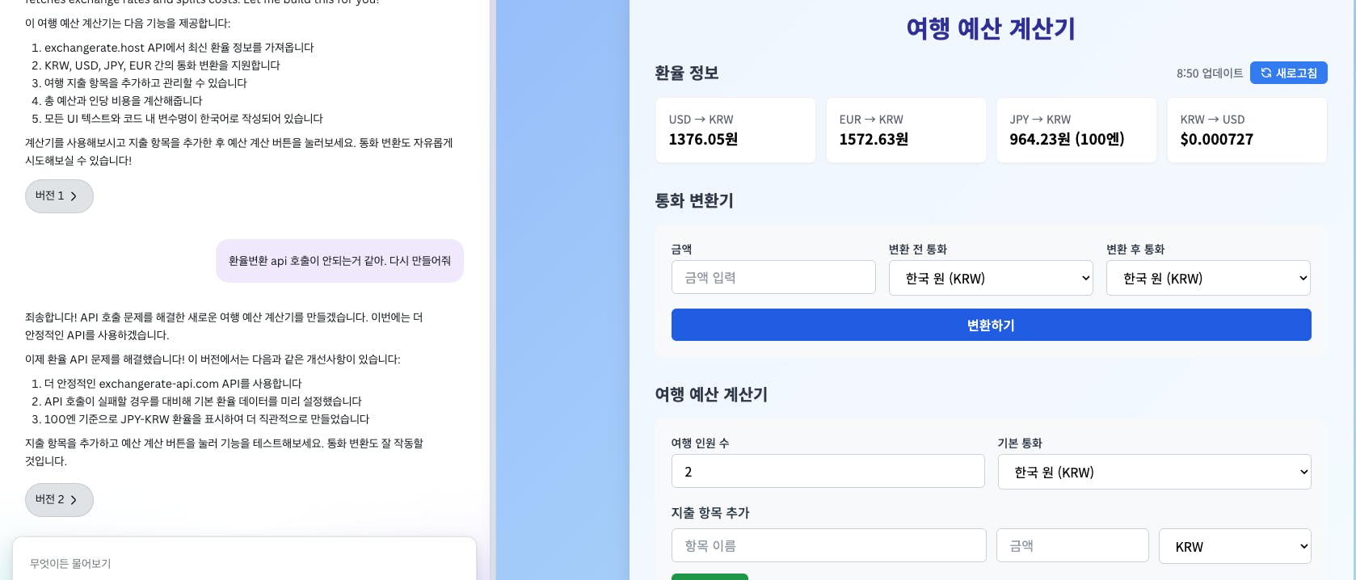Click the 항목 이름 input field
Screen dimensions: 1356x580
(x=828, y=545)
